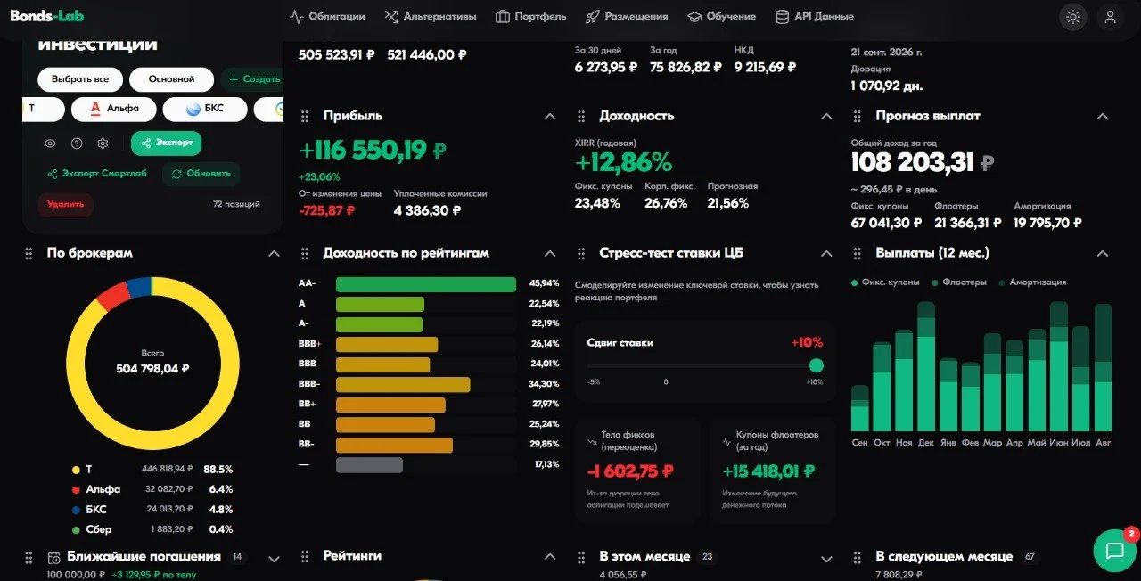1141x581 pixels.
Task: Grab handle icon of Прибыль widget
Action: [305, 117]
